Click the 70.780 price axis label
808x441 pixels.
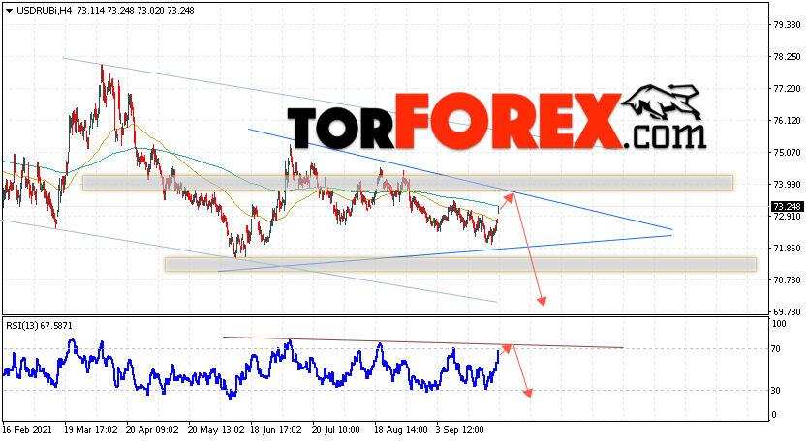787,279
